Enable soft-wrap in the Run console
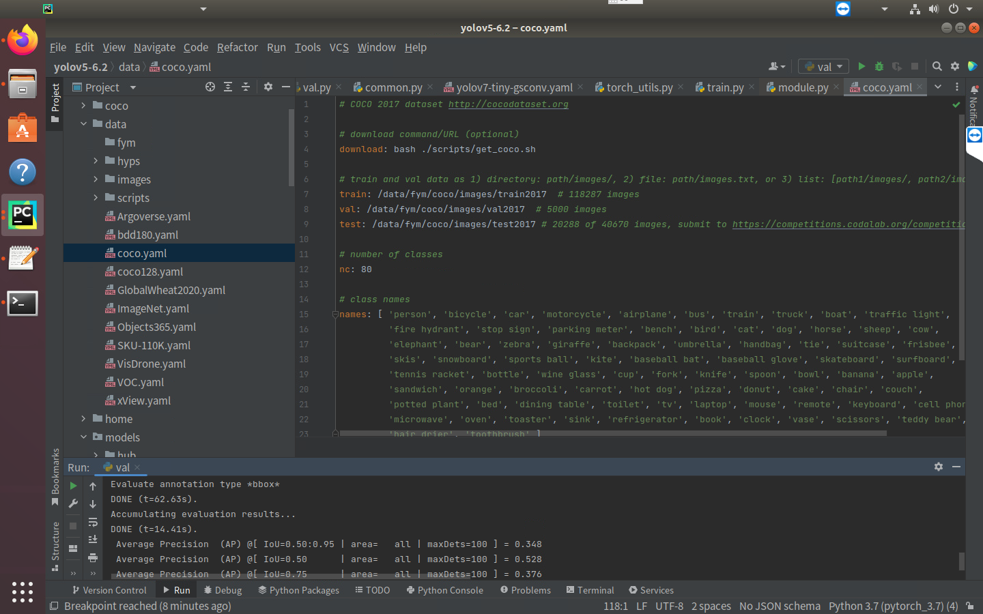 (94, 523)
